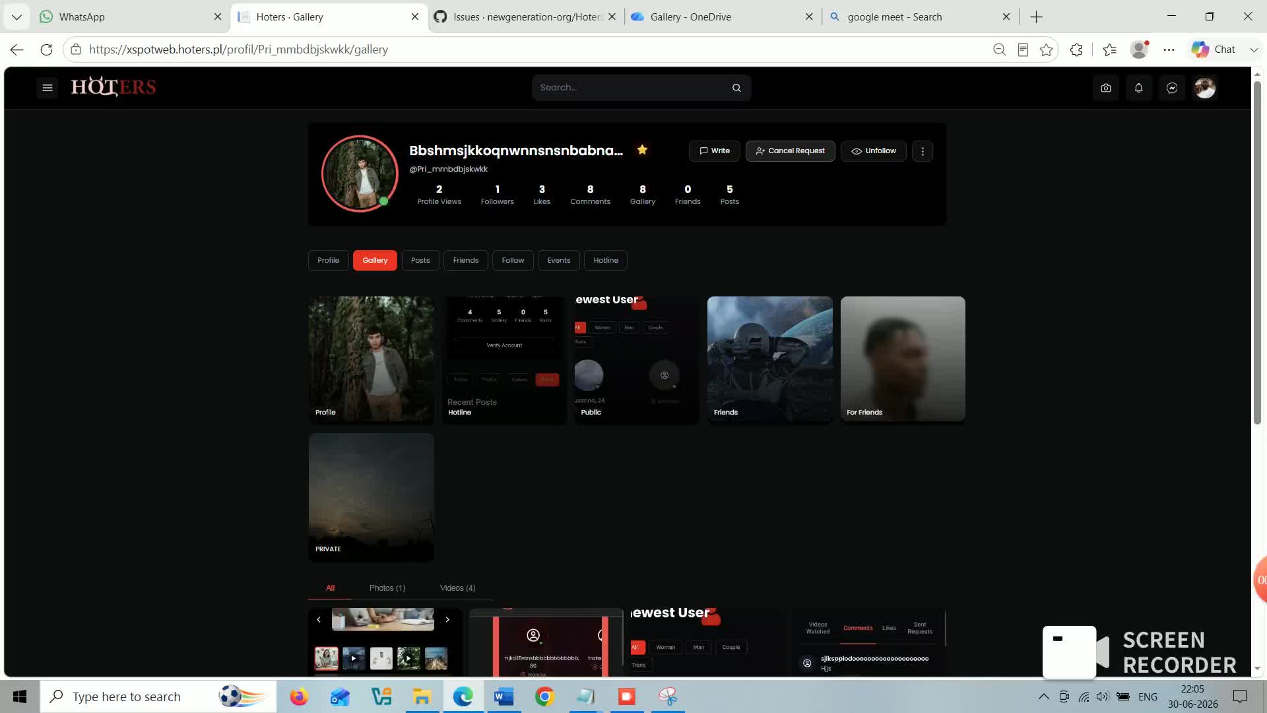Image resolution: width=1267 pixels, height=713 pixels.
Task: Switch to the Posts tab
Action: (x=420, y=260)
